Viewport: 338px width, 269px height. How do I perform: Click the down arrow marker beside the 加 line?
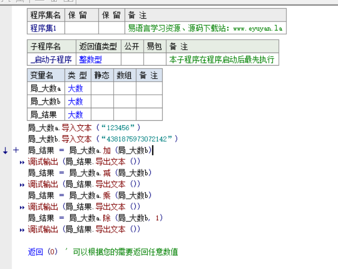click(x=6, y=150)
